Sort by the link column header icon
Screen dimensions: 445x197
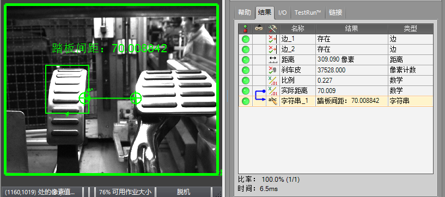(x=259, y=28)
